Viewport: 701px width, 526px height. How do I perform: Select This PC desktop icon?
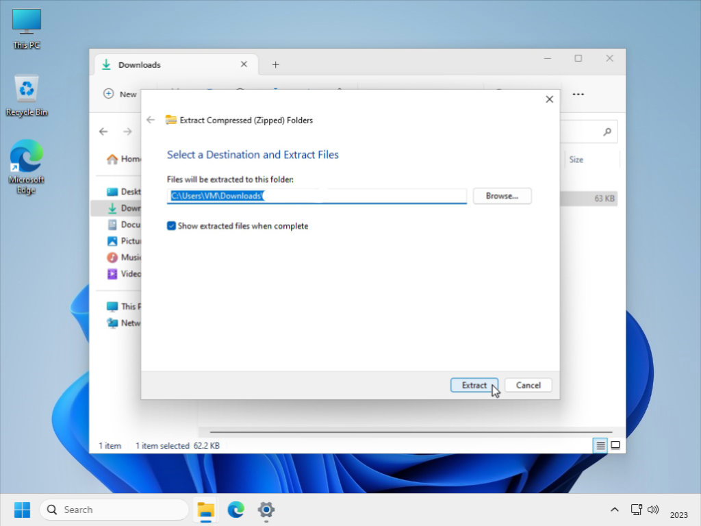coord(27,29)
